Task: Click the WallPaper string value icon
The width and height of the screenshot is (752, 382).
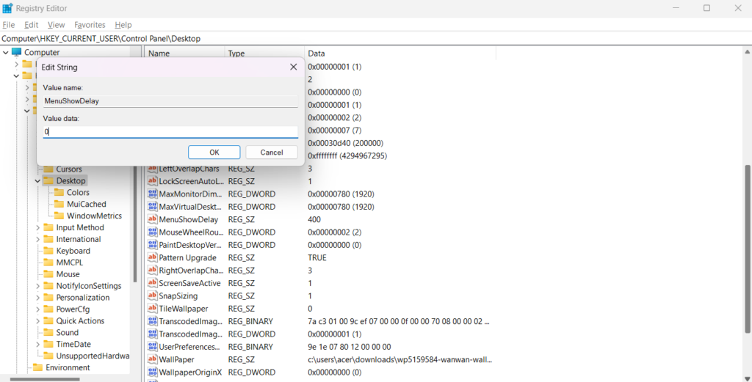Action: point(153,359)
